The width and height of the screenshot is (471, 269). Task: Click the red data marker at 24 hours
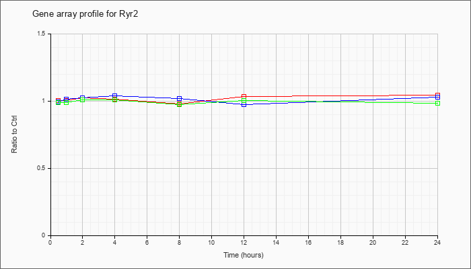pyautogui.click(x=437, y=95)
